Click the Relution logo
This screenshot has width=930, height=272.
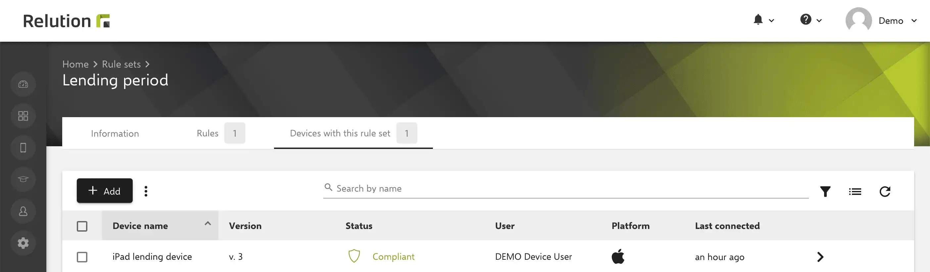click(67, 21)
